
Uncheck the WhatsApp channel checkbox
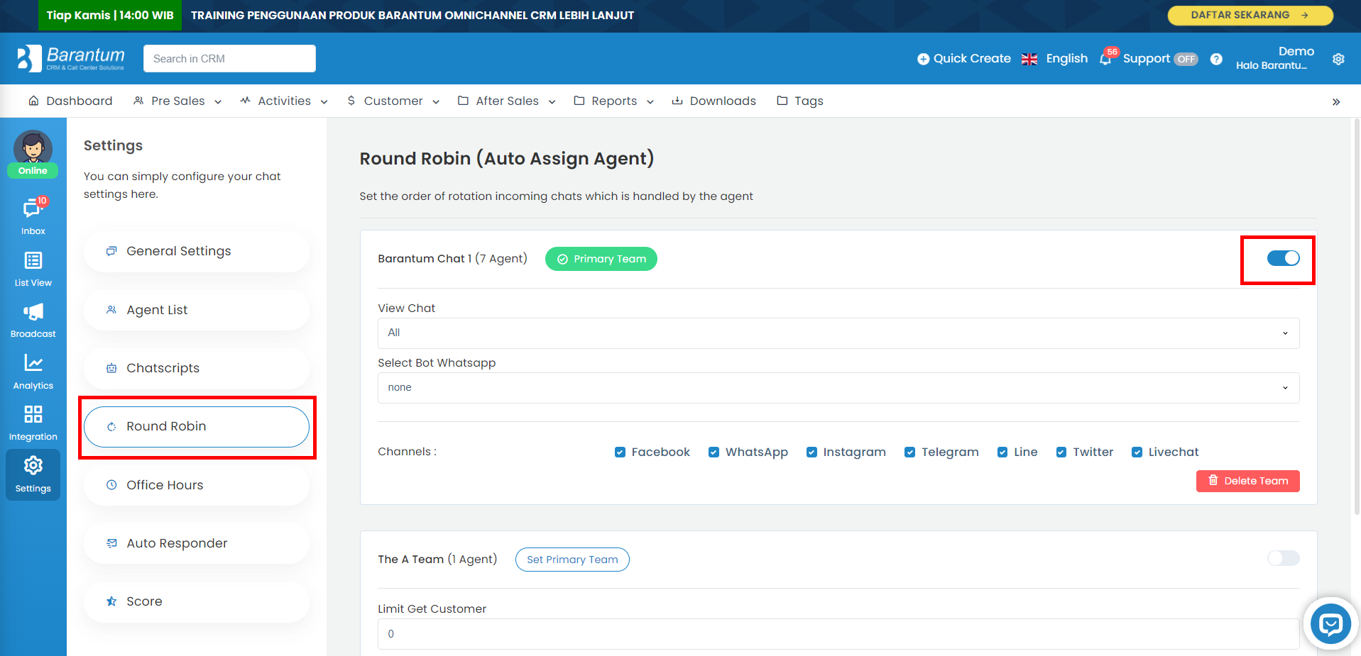coord(714,452)
